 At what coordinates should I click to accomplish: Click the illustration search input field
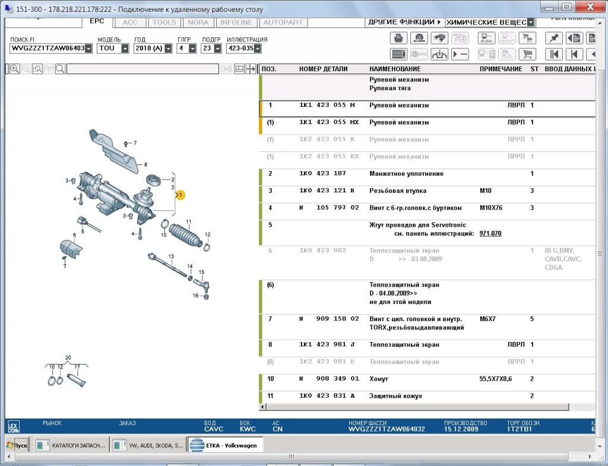(x=142, y=69)
